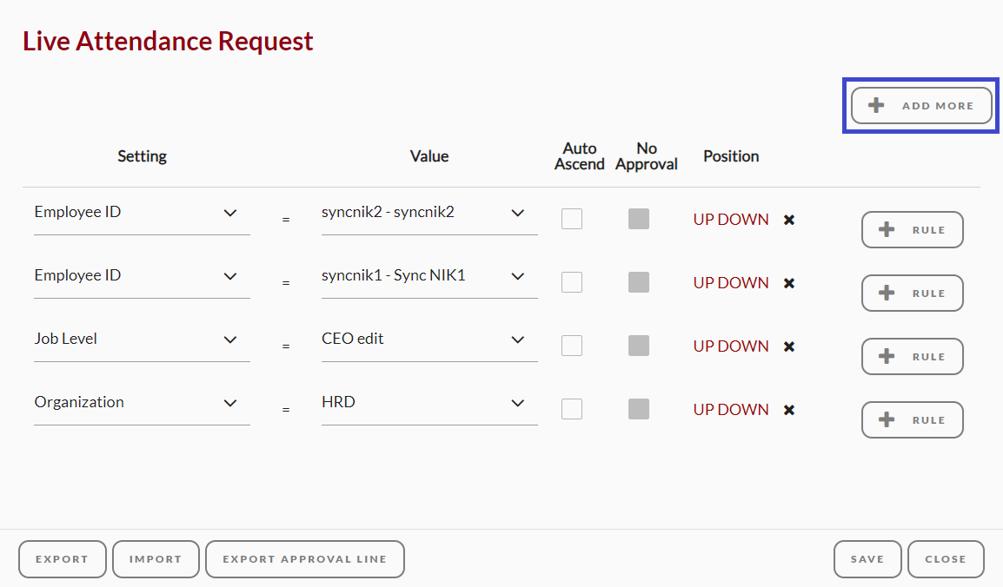The image size is (1003, 587).
Task: Delete the syncnik2 row with X icon
Action: (x=789, y=220)
